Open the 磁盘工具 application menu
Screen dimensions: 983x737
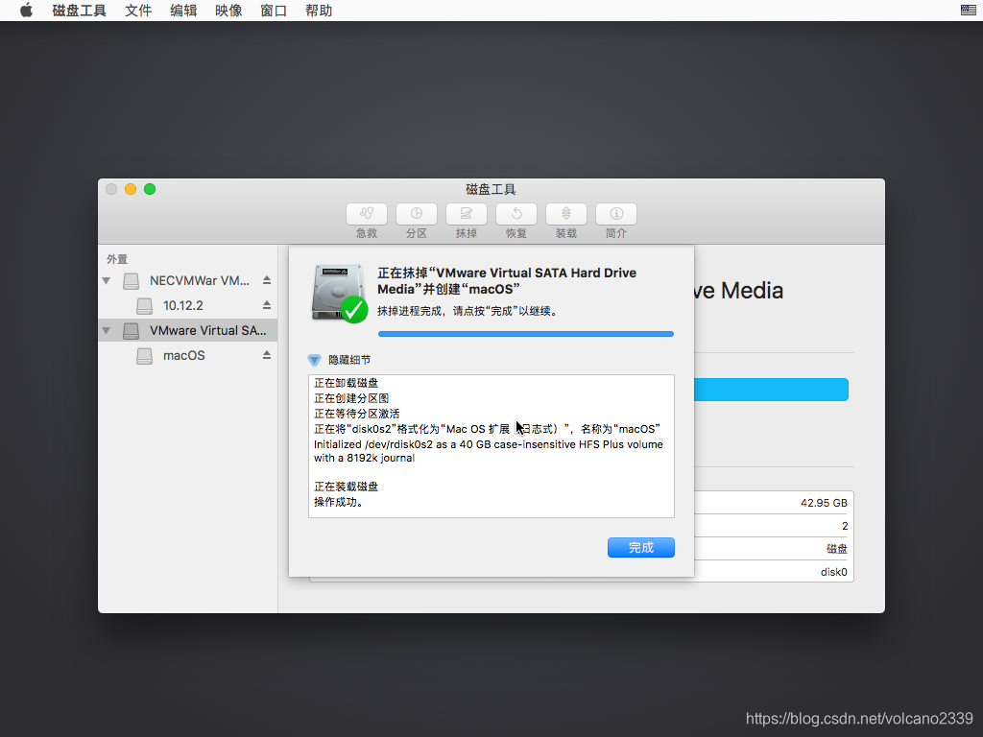coord(79,11)
